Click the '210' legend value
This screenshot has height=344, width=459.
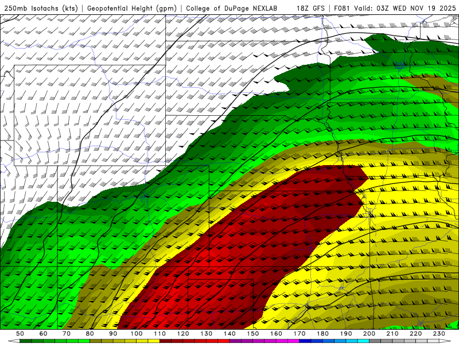[x=392, y=334]
